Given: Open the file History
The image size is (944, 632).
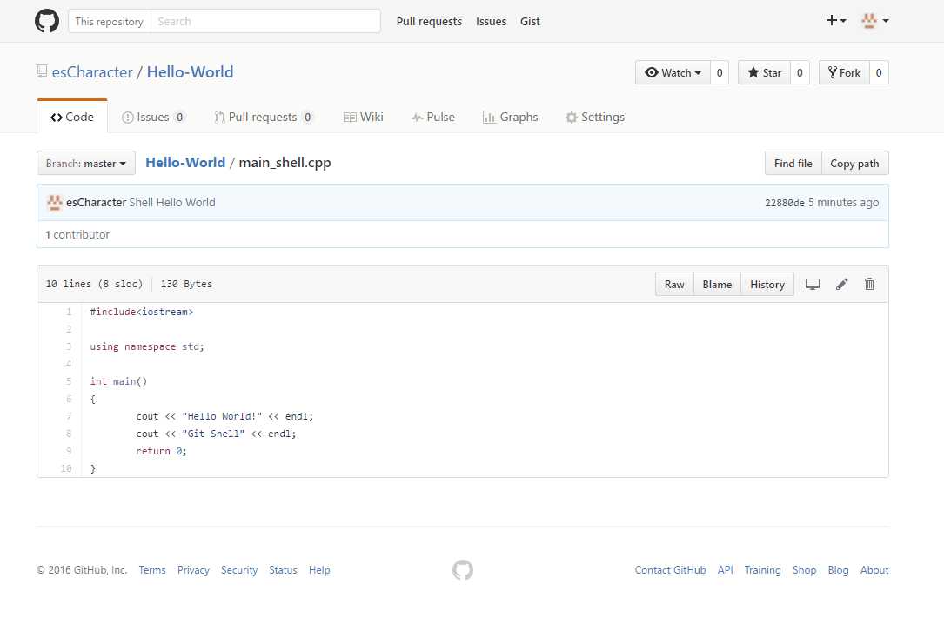Looking at the screenshot, I should [x=767, y=285].
